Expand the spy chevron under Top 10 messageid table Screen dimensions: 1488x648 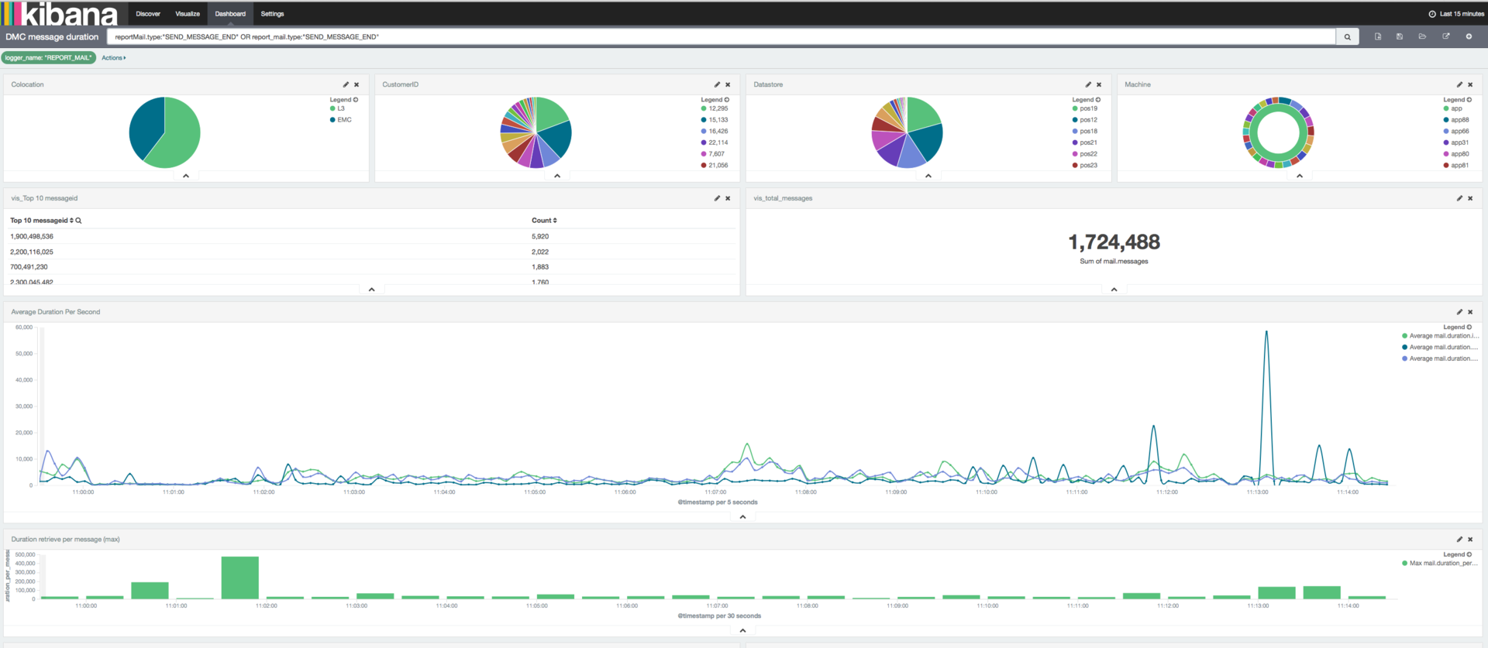372,290
